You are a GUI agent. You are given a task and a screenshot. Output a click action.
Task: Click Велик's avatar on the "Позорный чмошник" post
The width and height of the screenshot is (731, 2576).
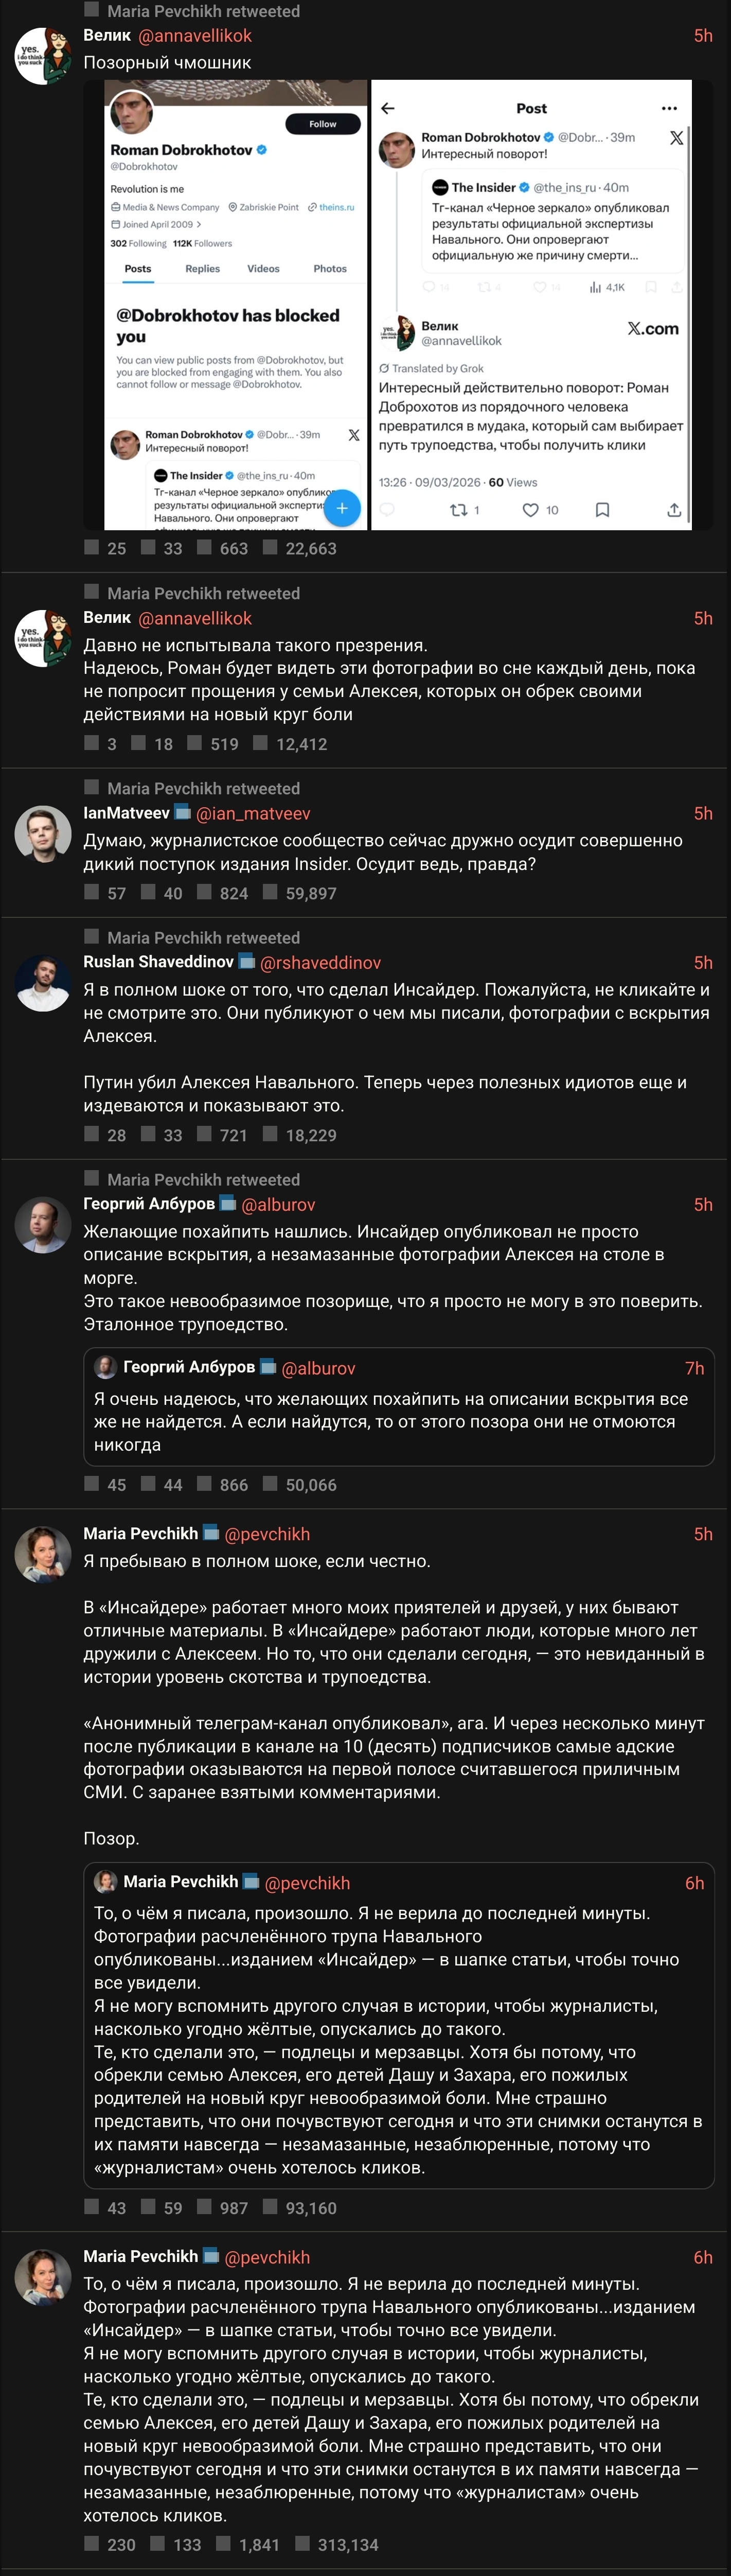tap(43, 56)
